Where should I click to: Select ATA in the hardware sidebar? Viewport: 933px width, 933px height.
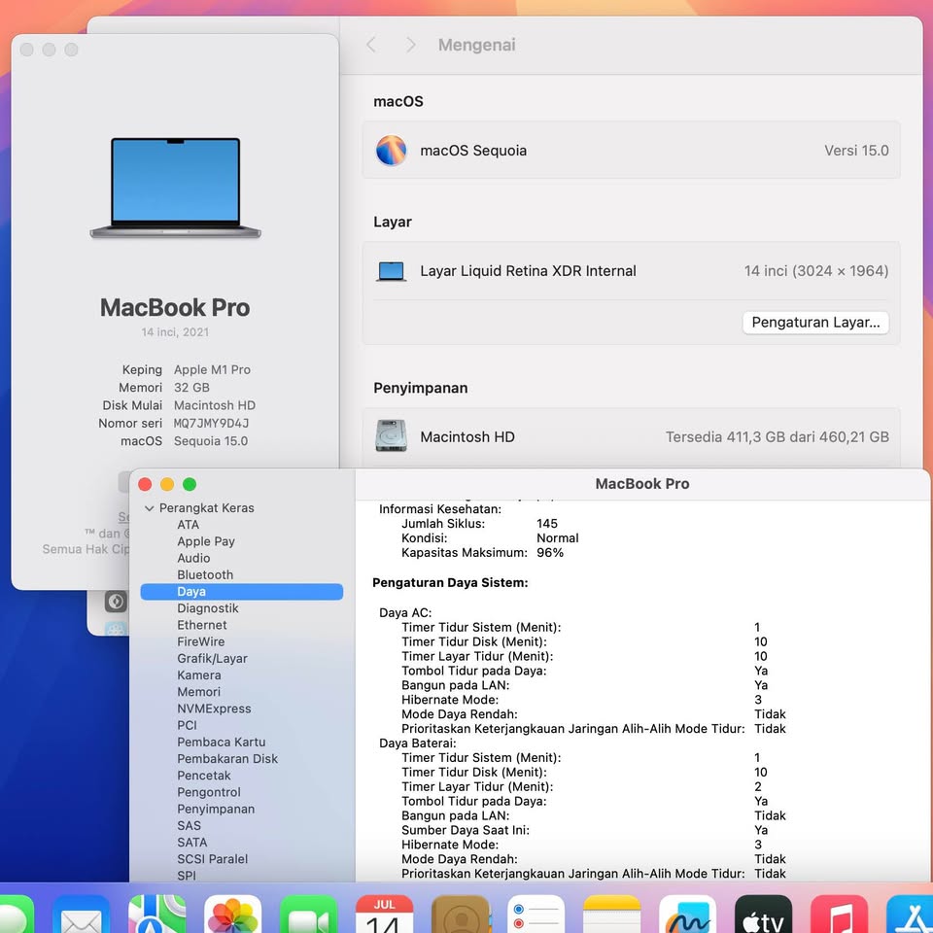(x=188, y=525)
